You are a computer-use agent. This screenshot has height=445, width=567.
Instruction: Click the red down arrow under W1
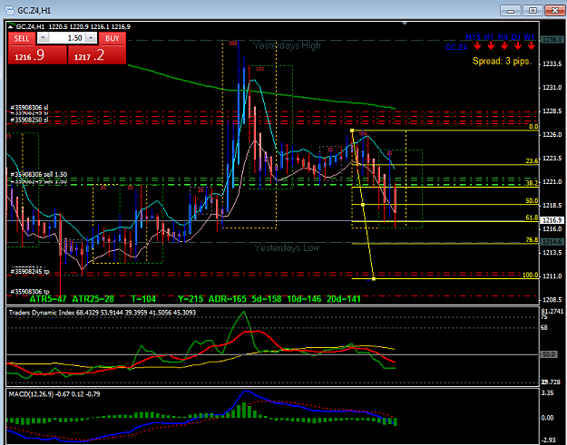pyautogui.click(x=531, y=46)
